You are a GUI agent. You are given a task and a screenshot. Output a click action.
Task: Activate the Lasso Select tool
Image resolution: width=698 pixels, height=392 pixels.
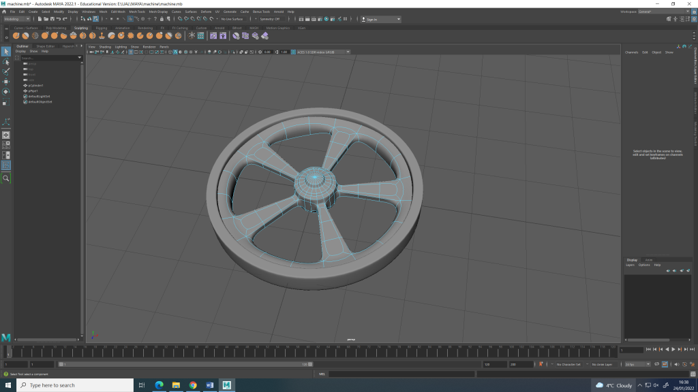5,62
